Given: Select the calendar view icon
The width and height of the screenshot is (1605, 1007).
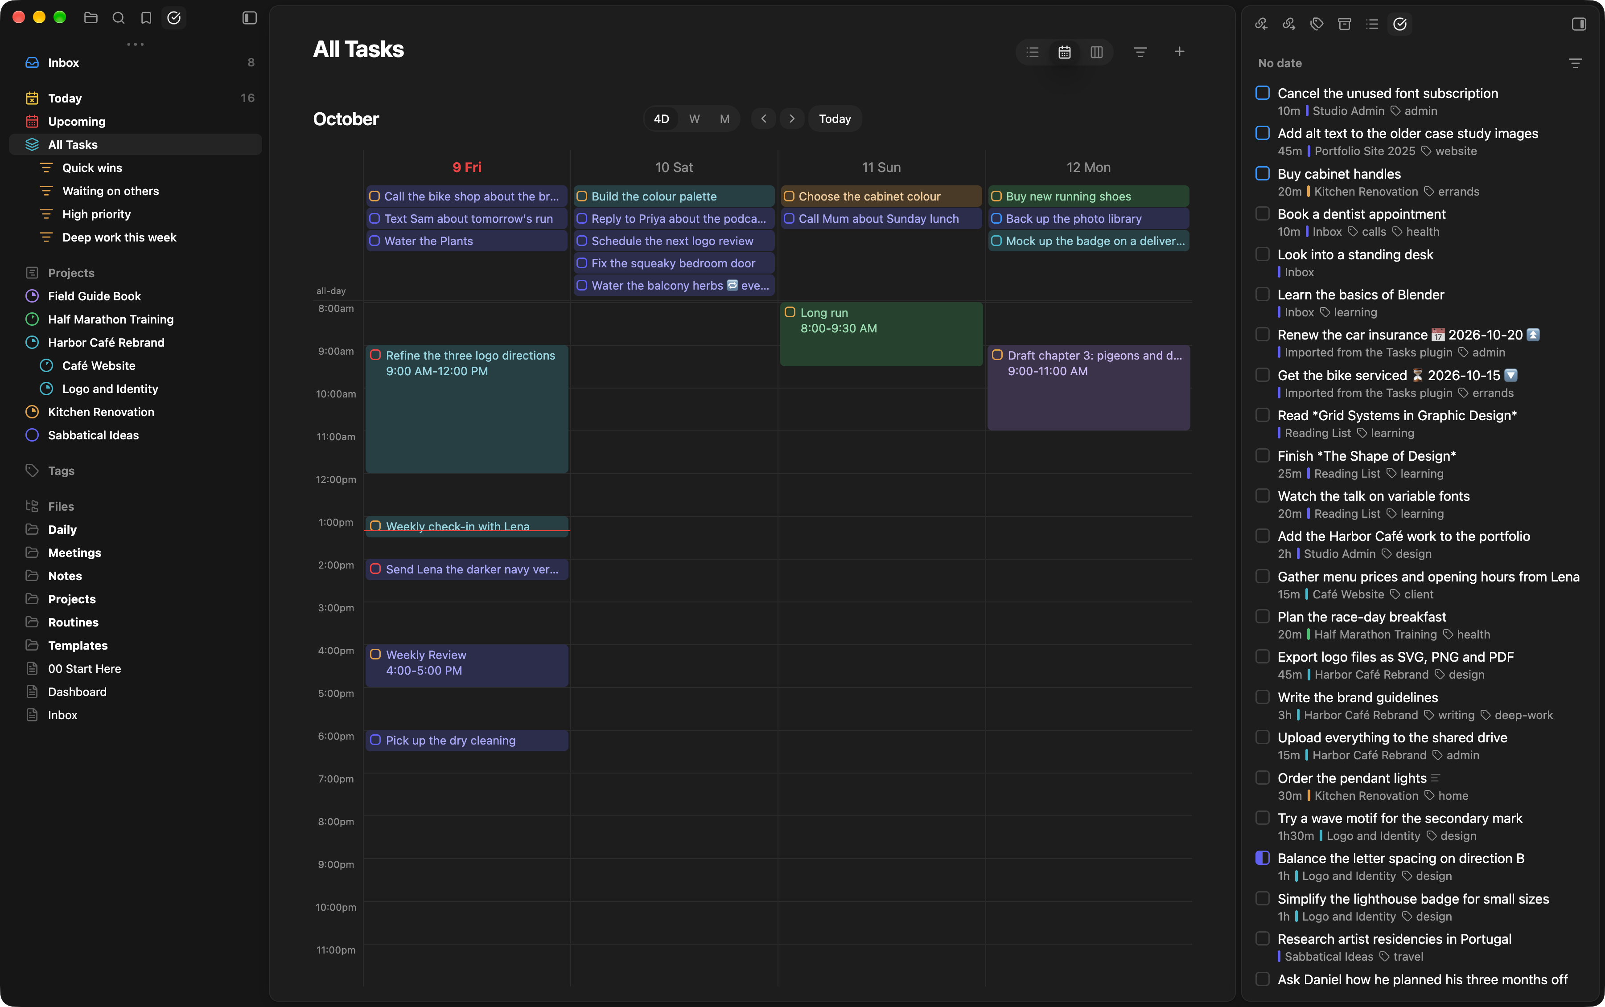Looking at the screenshot, I should pos(1065,52).
